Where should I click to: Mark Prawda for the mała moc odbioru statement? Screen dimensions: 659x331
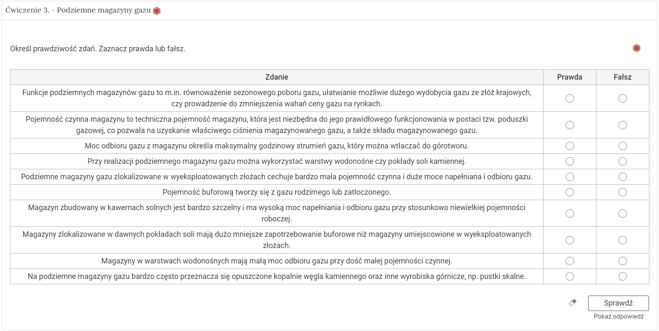point(569,261)
